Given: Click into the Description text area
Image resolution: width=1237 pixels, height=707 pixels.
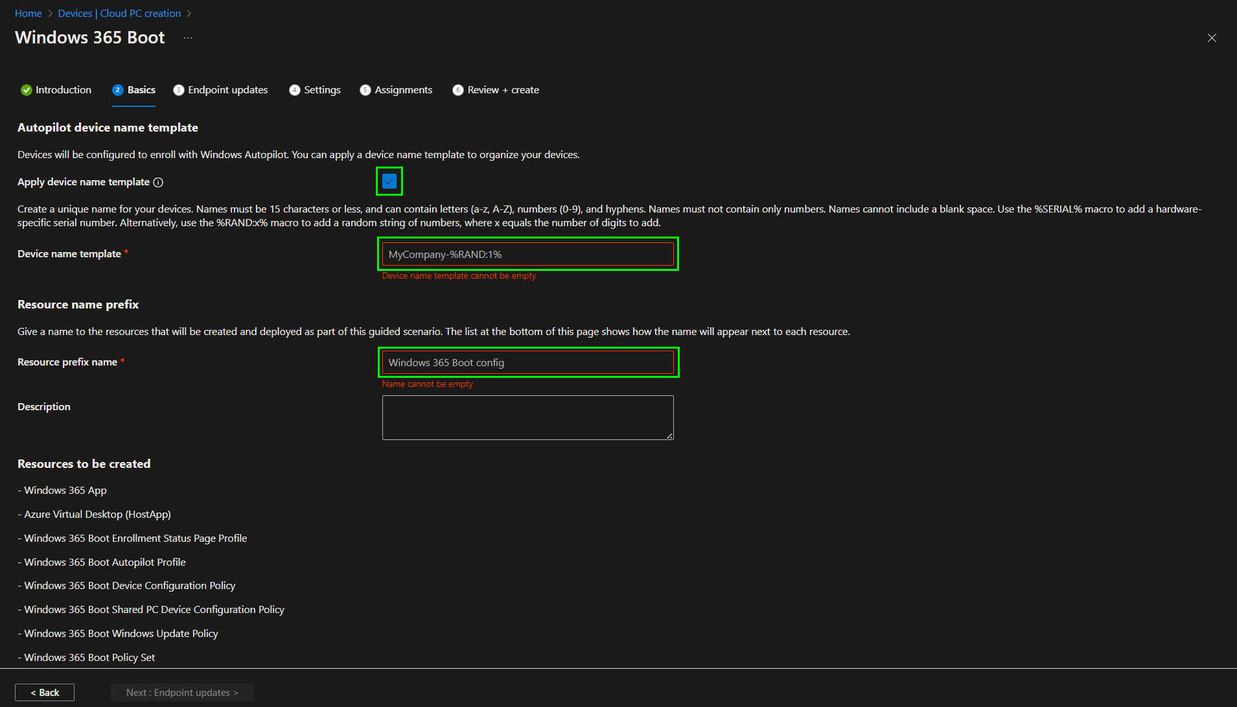Looking at the screenshot, I should [528, 417].
